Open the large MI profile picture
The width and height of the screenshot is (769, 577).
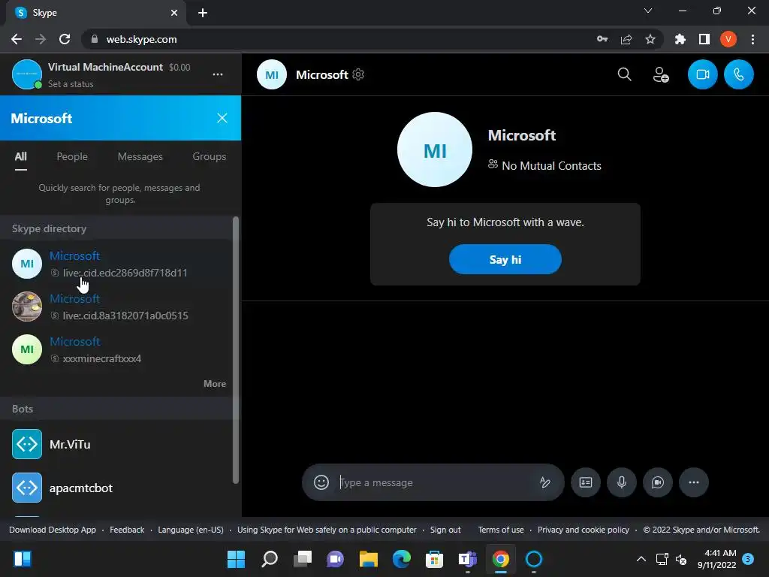pyautogui.click(x=435, y=150)
